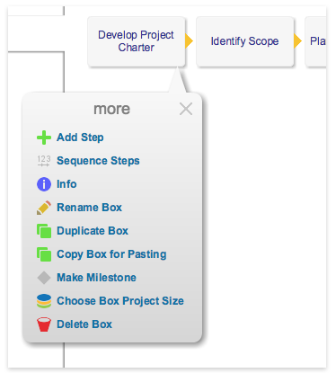Image resolution: width=336 pixels, height=373 pixels.
Task: Select Rename Box text option
Action: click(x=89, y=208)
